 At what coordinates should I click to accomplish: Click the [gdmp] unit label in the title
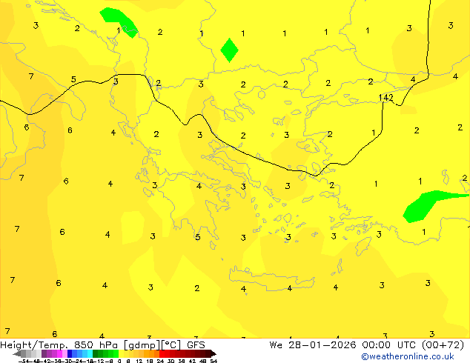coord(142,345)
